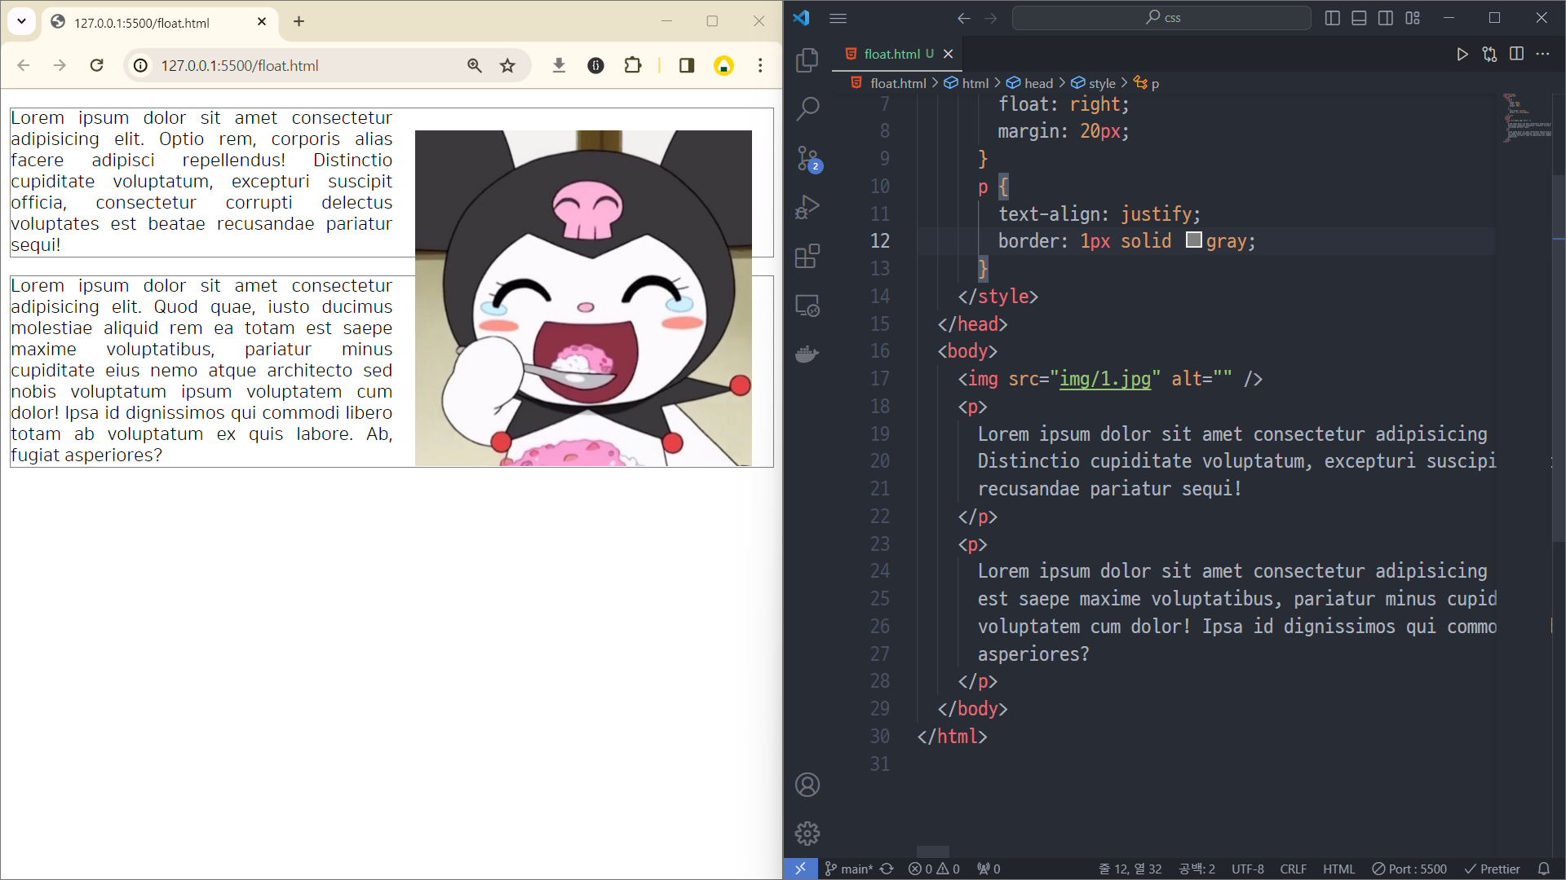Open the Extensions view
This screenshot has width=1566, height=880.
click(x=807, y=257)
